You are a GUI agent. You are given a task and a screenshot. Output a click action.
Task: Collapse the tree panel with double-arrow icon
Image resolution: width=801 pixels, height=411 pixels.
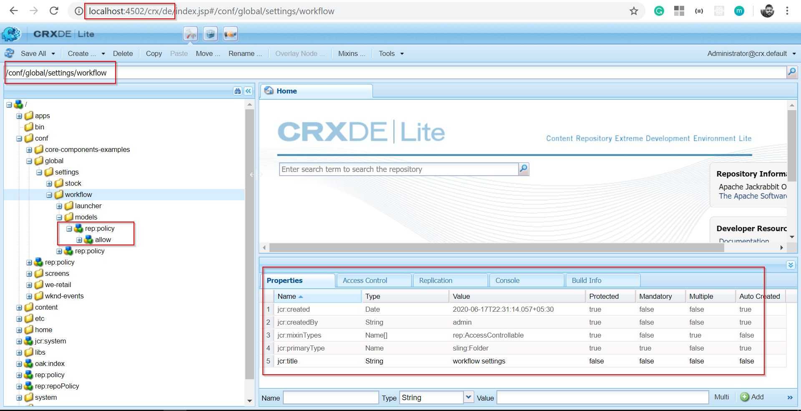248,91
